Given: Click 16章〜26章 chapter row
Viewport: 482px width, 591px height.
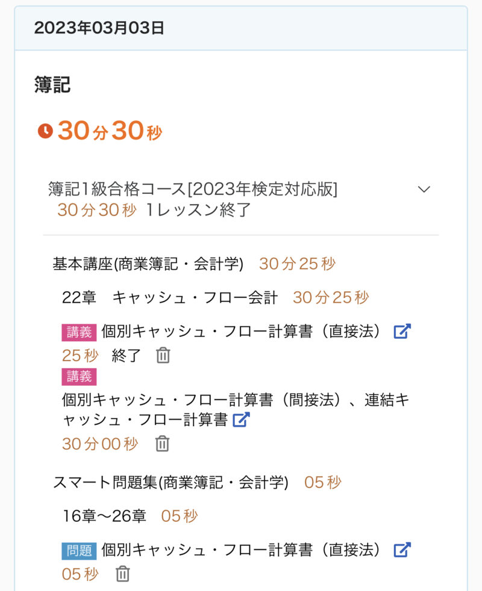Looking at the screenshot, I should point(104,516).
